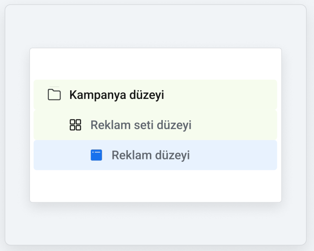
Task: Select the Reklam düzeyi text label
Action: (151, 155)
